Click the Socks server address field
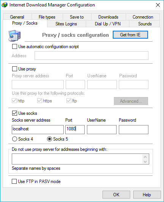Image resolution: width=164 pixels, height=202 pixels. pyautogui.click(x=38, y=130)
